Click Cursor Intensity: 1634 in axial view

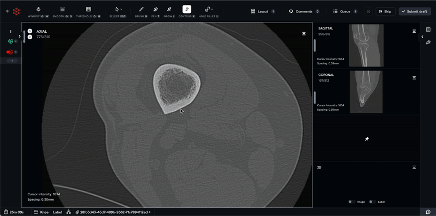pyautogui.click(x=44, y=194)
